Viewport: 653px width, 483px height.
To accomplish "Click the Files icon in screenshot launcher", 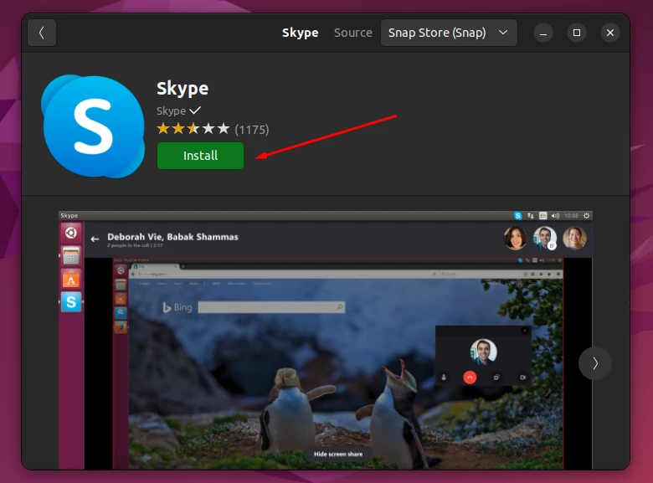I will pyautogui.click(x=71, y=255).
